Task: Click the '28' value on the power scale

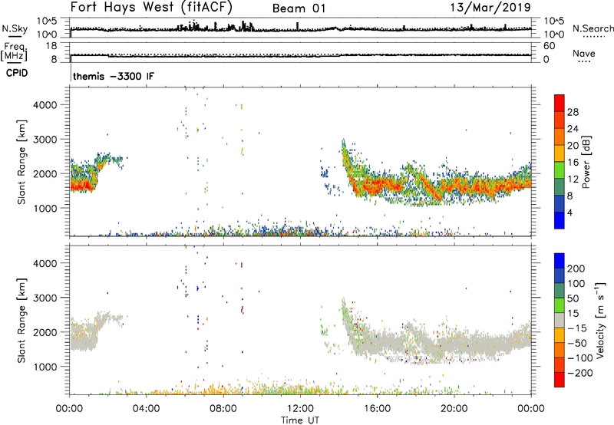Action: 573,112
